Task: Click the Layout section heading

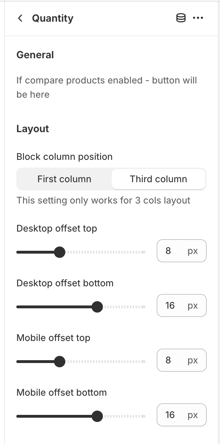Action: (33, 129)
